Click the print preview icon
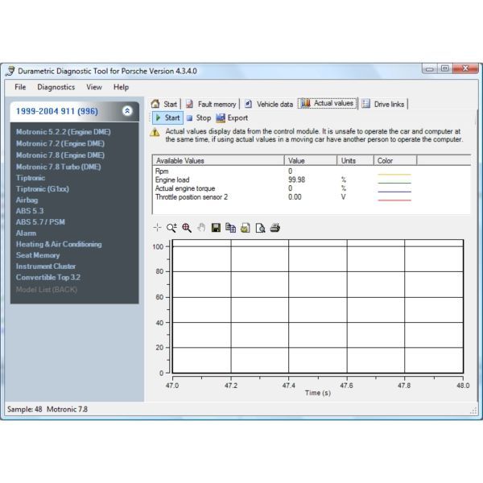Viewport: 483px width, 483px height. click(x=260, y=228)
